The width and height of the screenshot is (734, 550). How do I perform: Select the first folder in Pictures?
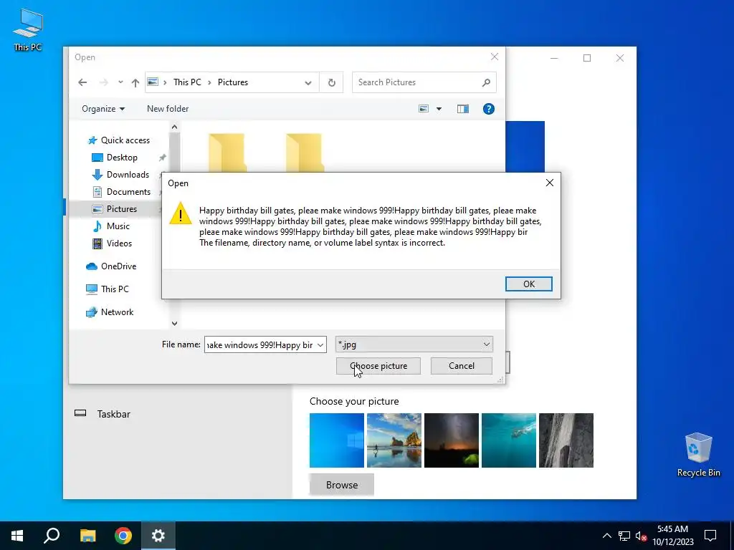[227, 152]
